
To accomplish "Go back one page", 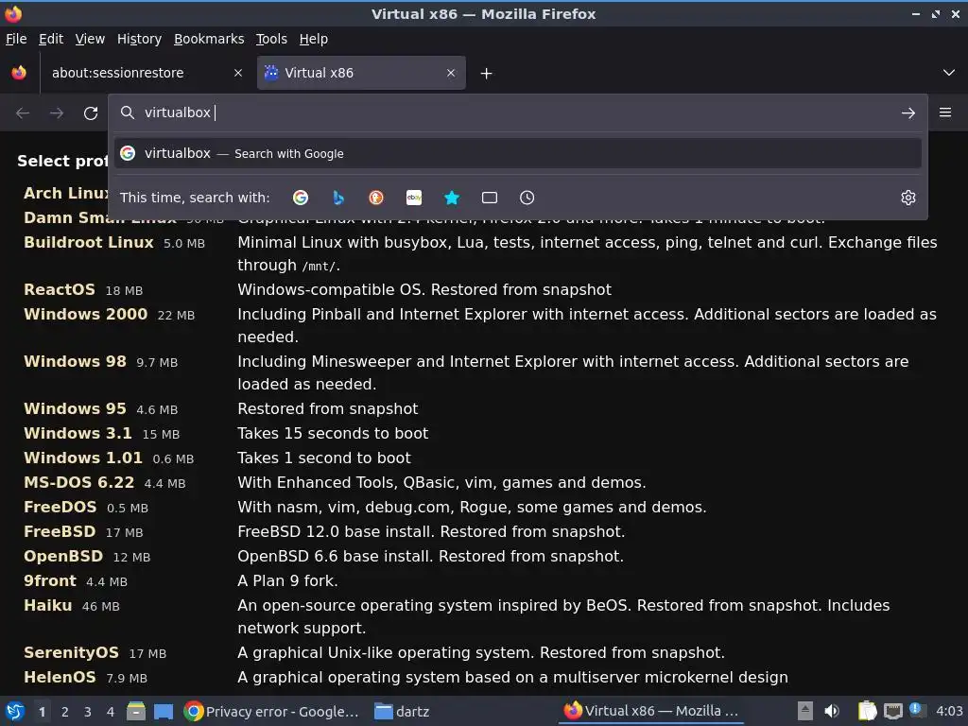I will pyautogui.click(x=23, y=113).
